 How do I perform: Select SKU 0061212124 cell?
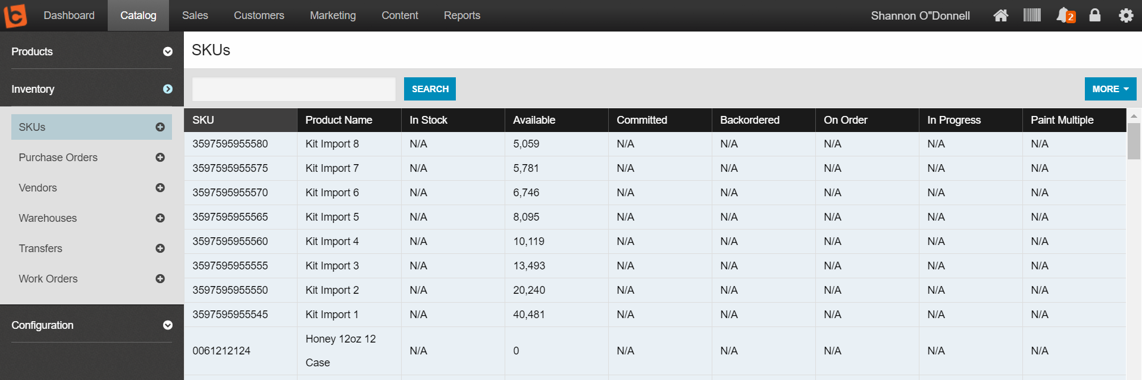point(240,351)
